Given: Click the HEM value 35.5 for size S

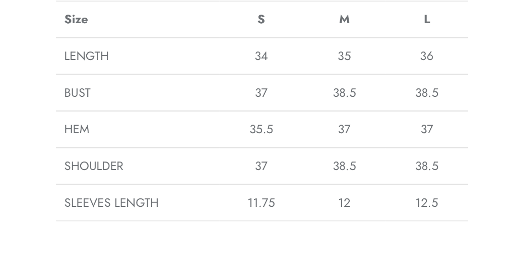Looking at the screenshot, I should [x=261, y=130].
